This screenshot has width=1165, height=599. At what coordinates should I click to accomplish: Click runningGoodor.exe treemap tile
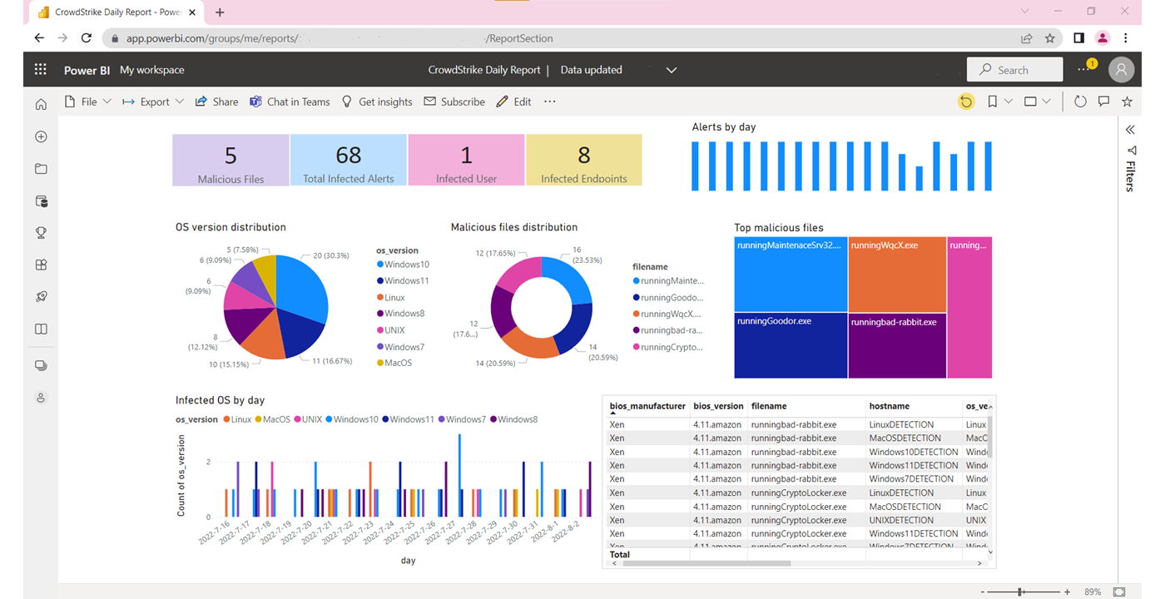[791, 345]
